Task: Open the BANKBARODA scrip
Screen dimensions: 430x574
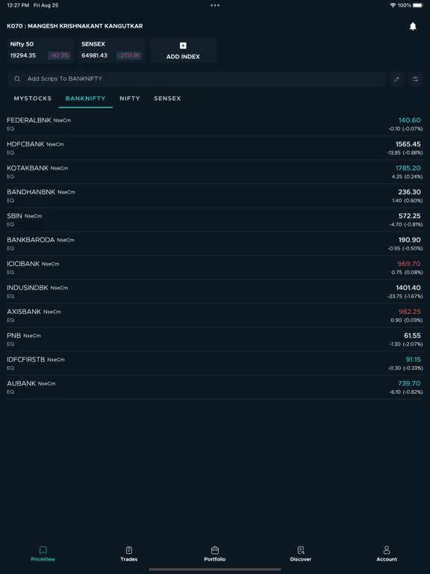Action: coord(215,244)
